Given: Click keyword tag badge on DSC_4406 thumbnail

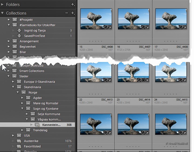Looking at the screenshot, I should pos(105,27).
